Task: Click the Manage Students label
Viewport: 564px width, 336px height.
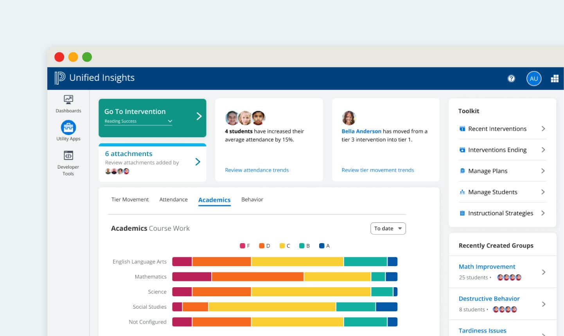Action: (x=492, y=192)
